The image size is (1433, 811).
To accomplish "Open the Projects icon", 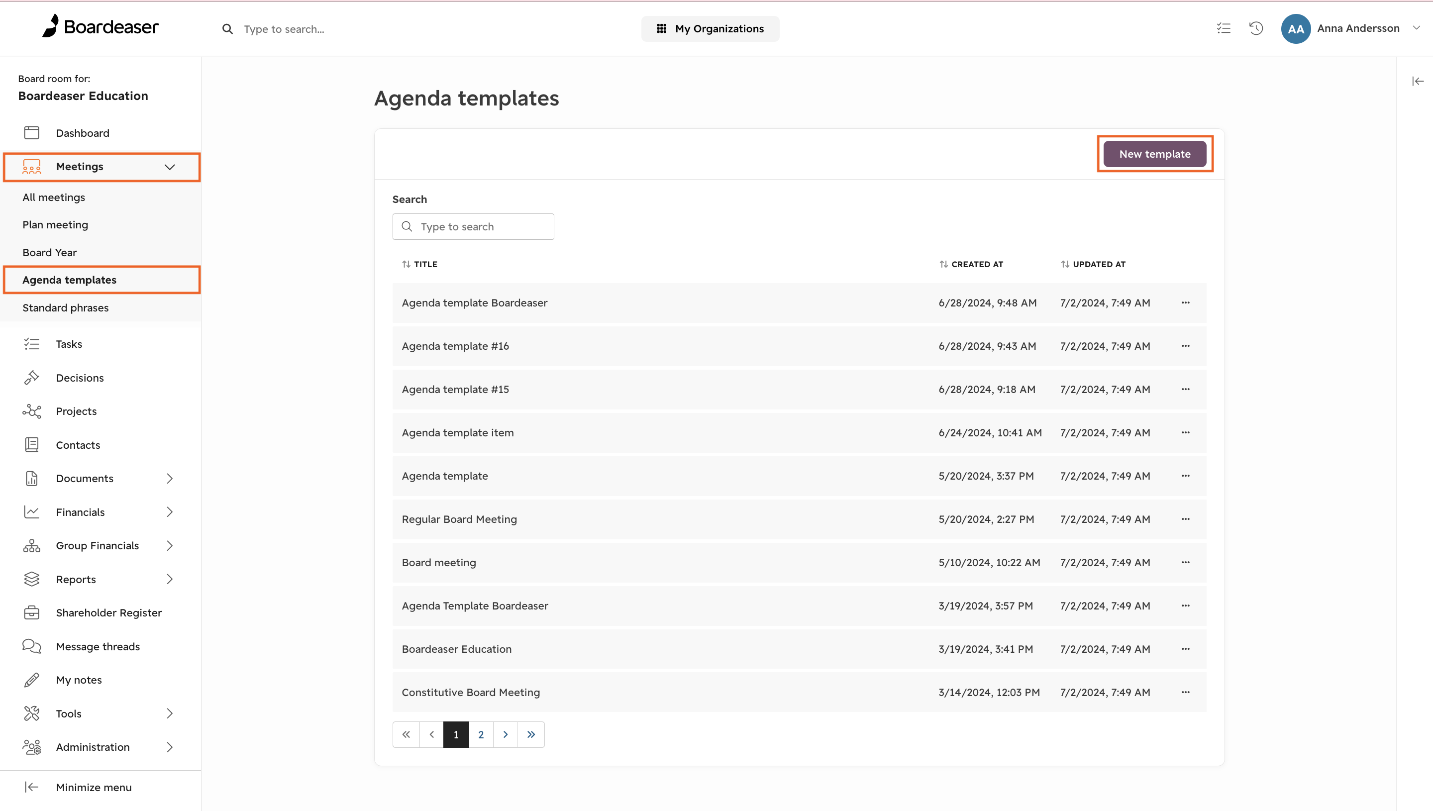I will (32, 411).
